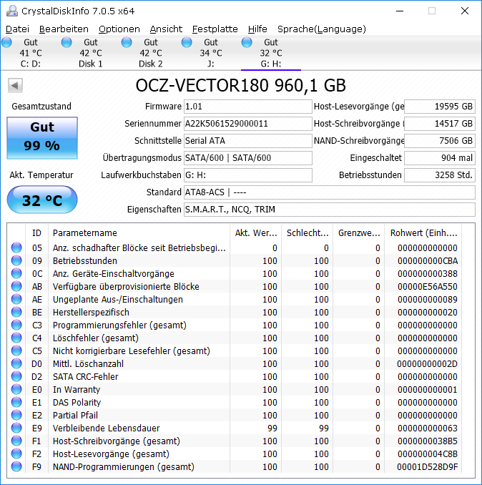Click raw value 00000E56A550

point(428,287)
